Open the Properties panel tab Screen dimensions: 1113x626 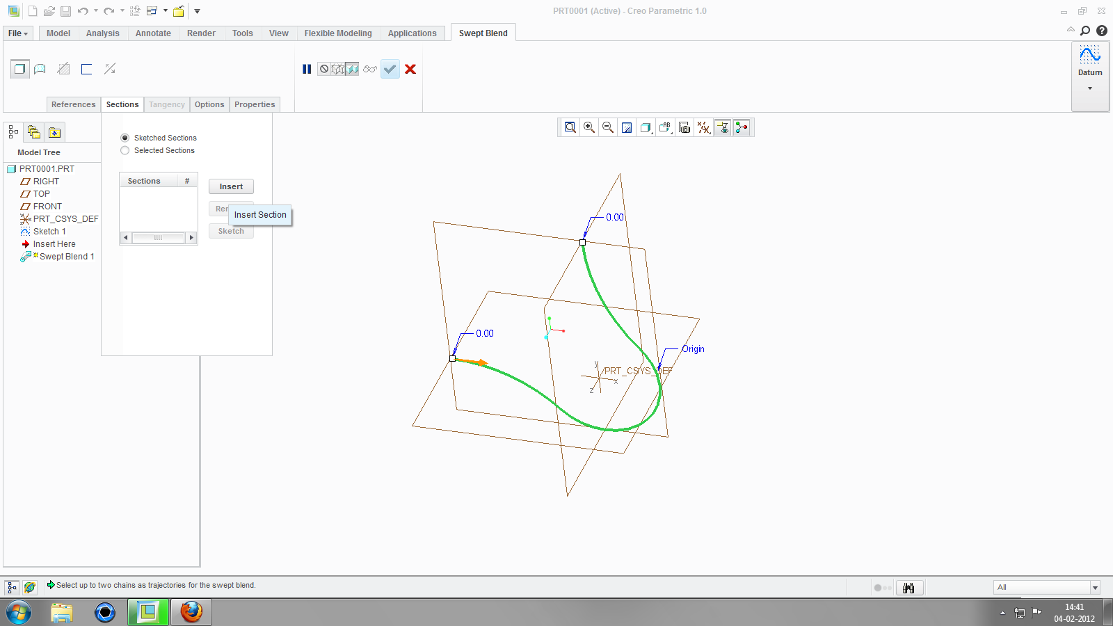point(255,104)
